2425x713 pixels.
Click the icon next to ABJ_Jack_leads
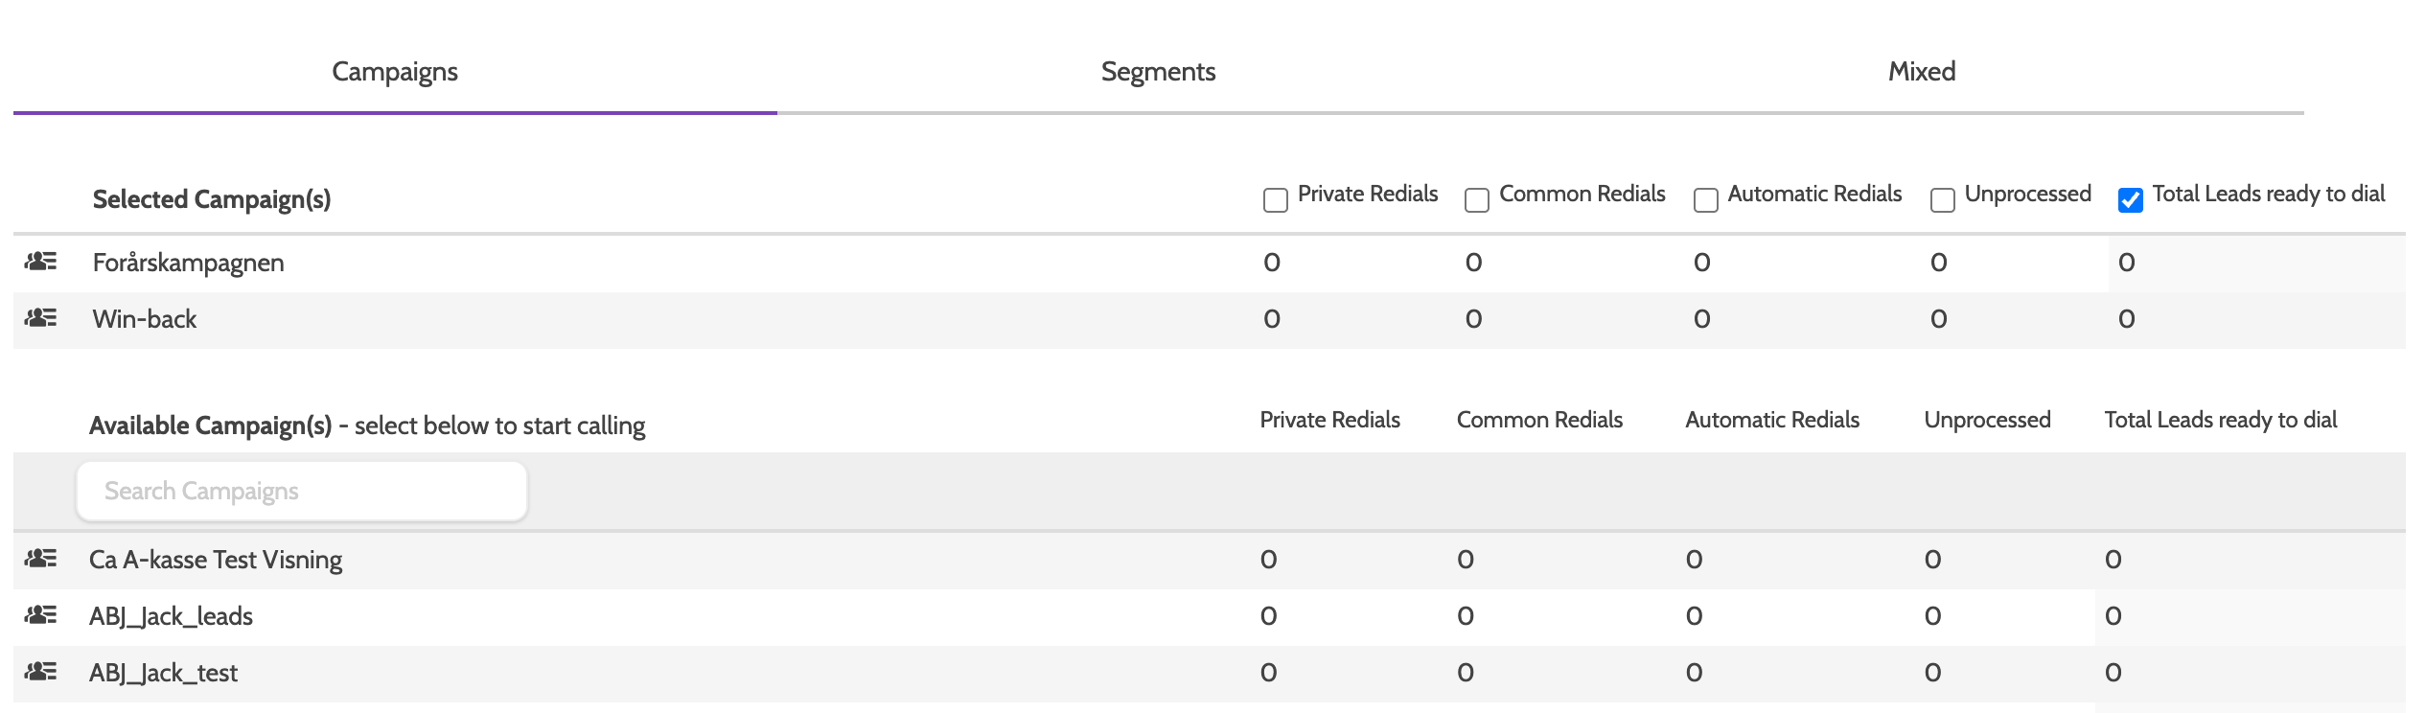point(40,615)
